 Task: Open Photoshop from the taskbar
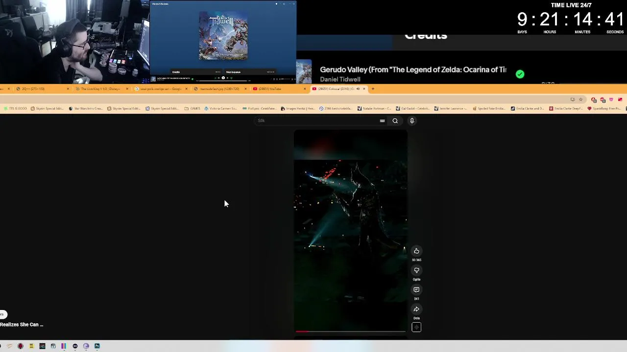[x=97, y=346]
